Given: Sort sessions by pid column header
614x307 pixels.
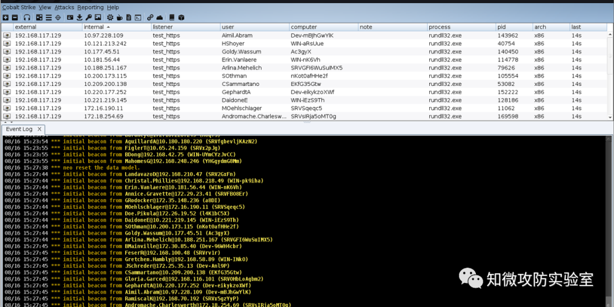Looking at the screenshot, I should (x=514, y=27).
